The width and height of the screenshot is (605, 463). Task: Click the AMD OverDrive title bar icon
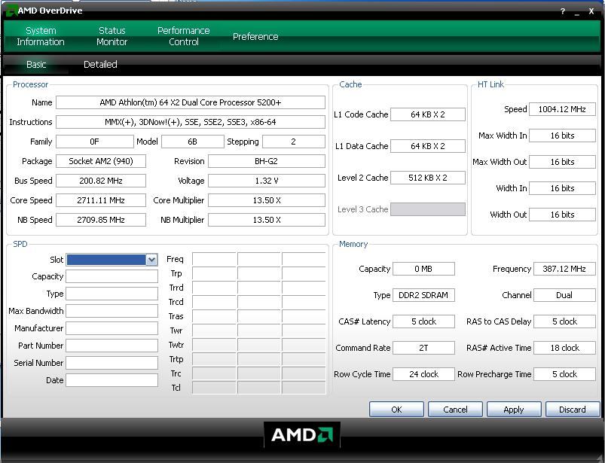pos(11,11)
